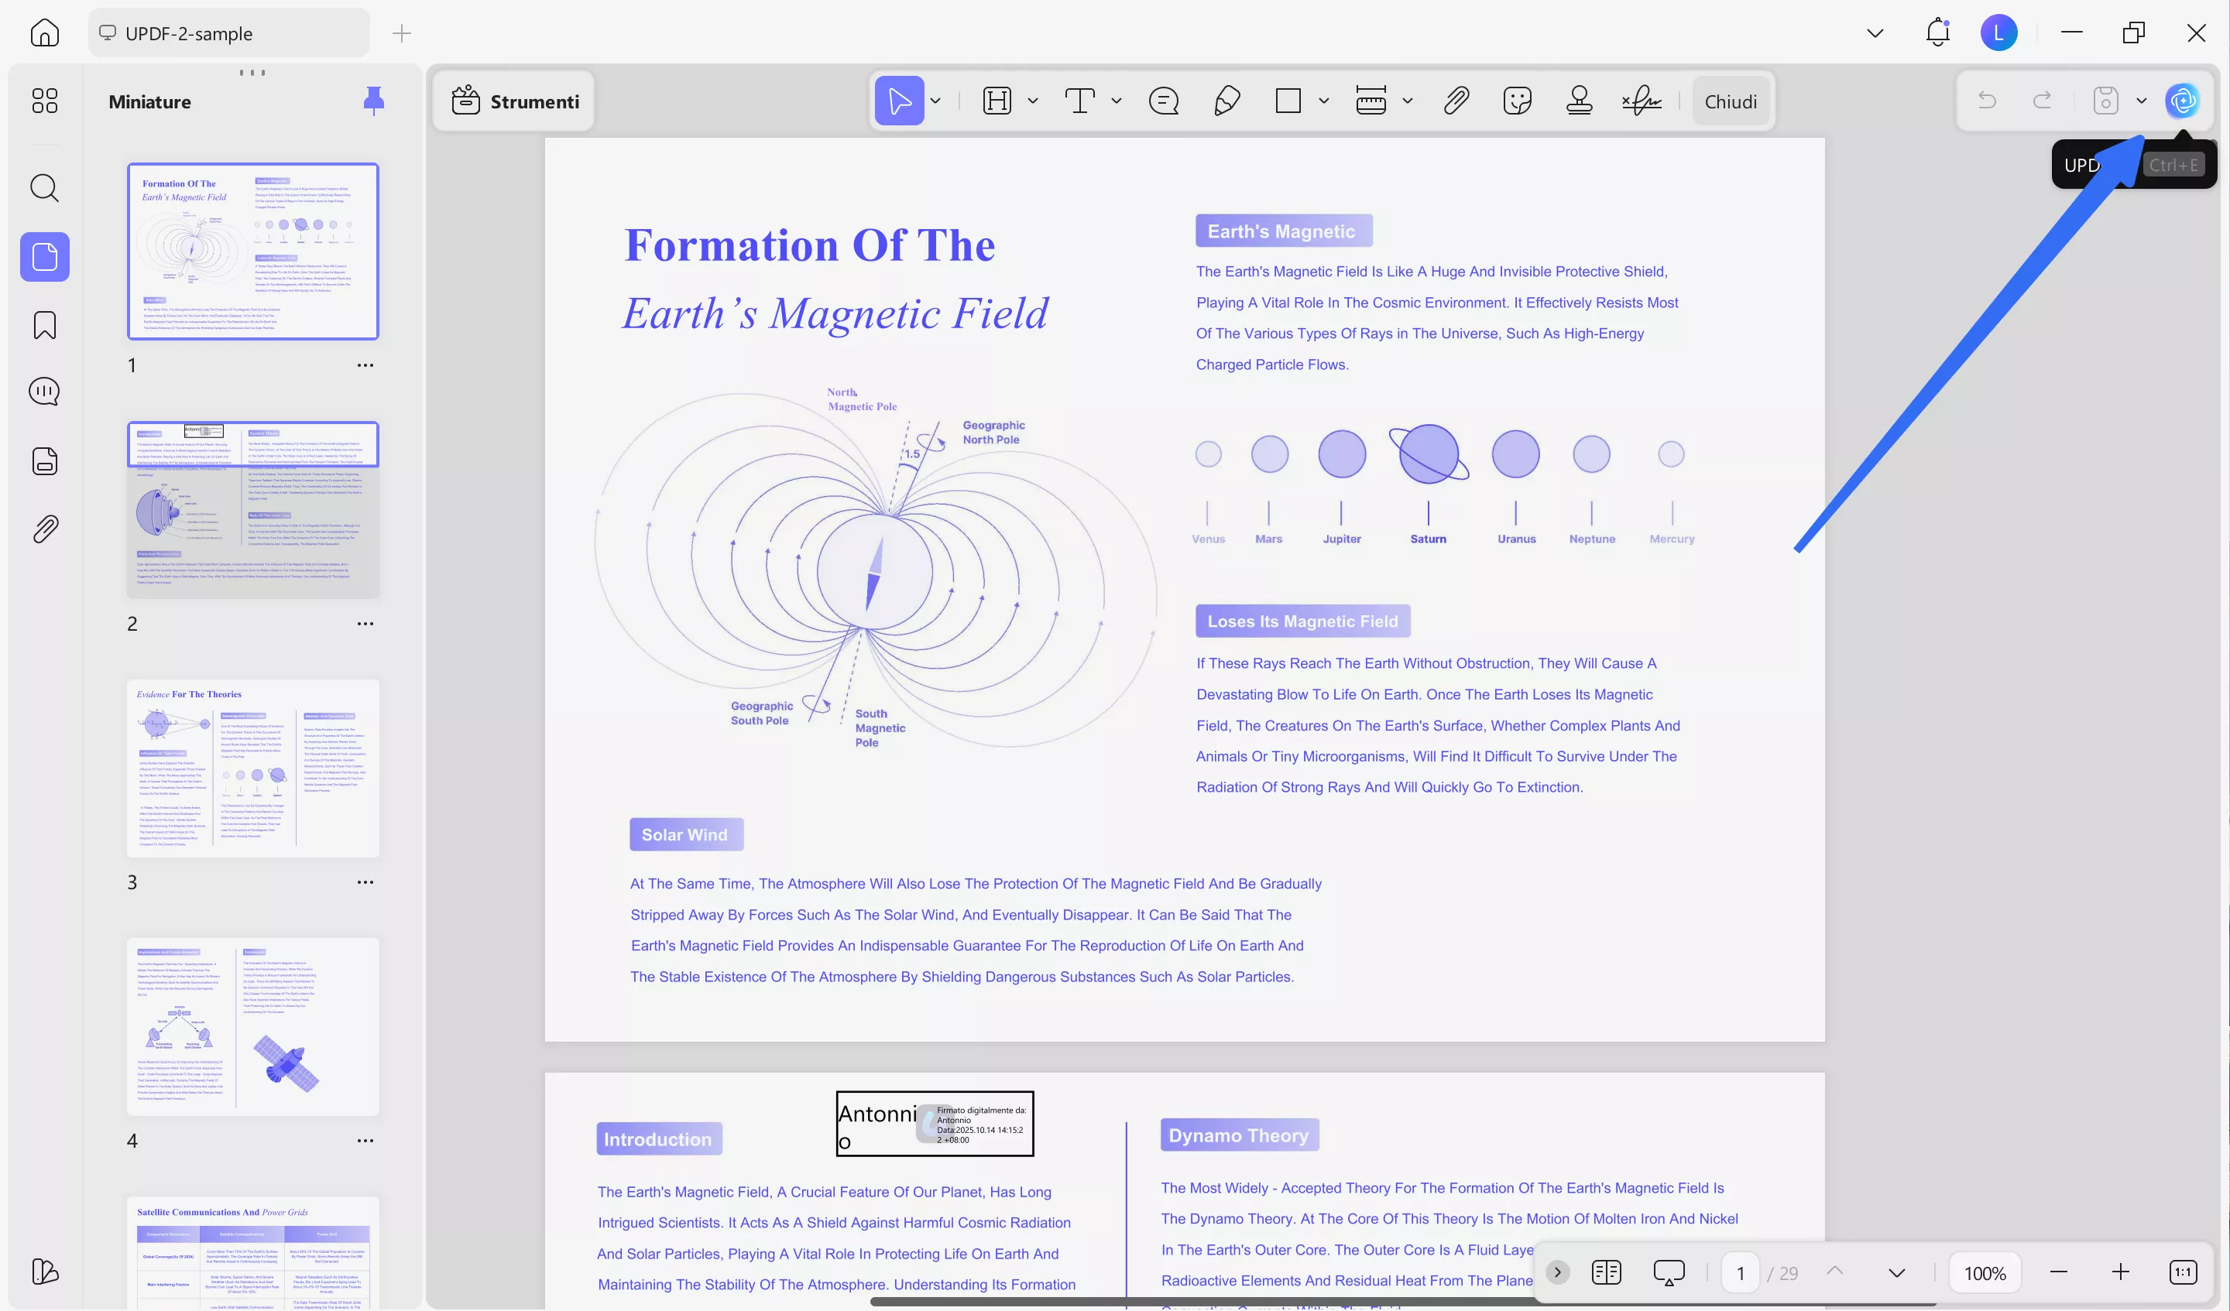Open search panel in left sidebar
The height and width of the screenshot is (1311, 2230).
[x=44, y=187]
